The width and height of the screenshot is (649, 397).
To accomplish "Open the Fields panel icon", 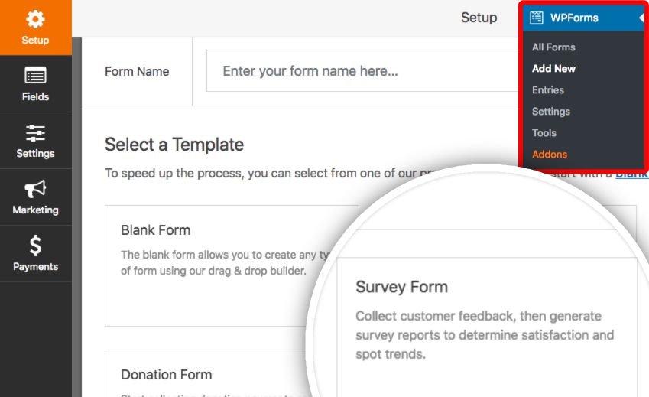I will click(35, 75).
